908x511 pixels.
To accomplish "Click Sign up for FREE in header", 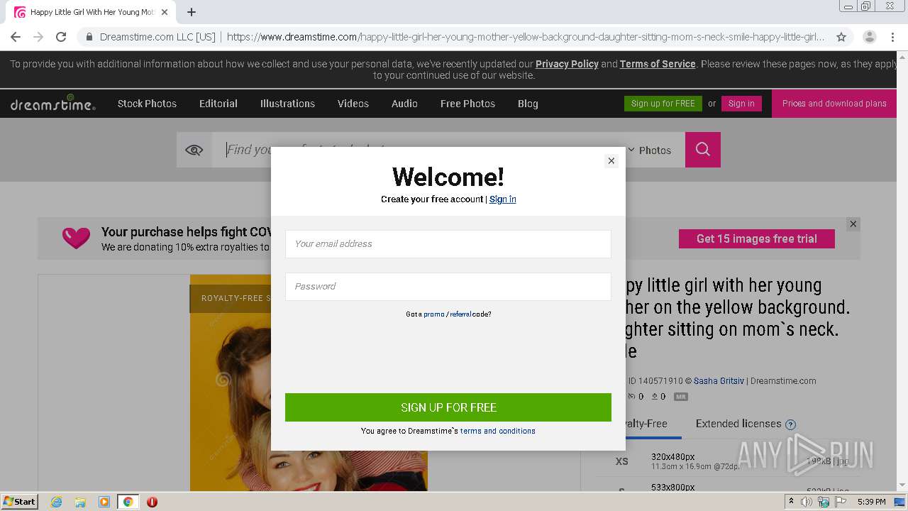I will [663, 104].
